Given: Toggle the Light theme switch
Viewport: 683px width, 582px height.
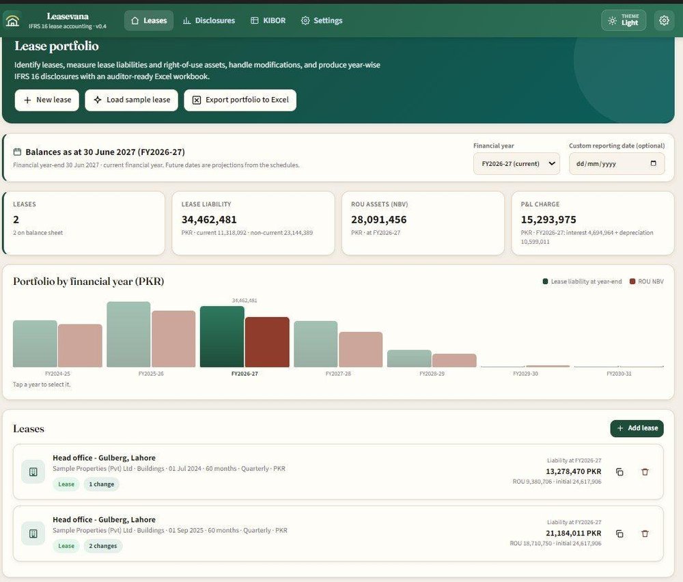Looking at the screenshot, I should click(624, 20).
